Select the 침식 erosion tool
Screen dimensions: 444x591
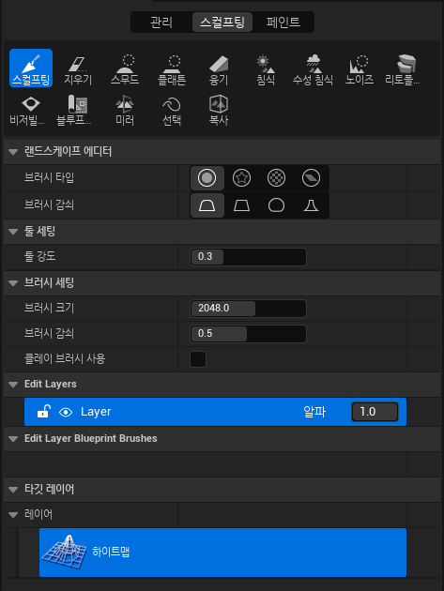pos(266,70)
